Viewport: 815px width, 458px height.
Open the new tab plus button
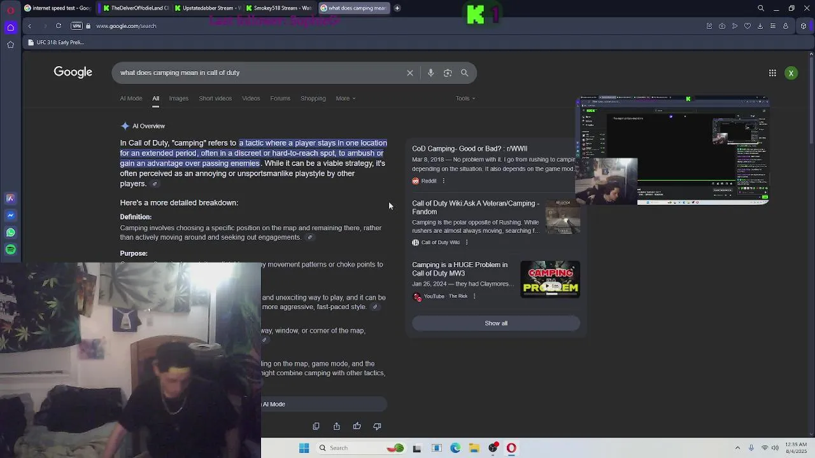tap(397, 8)
